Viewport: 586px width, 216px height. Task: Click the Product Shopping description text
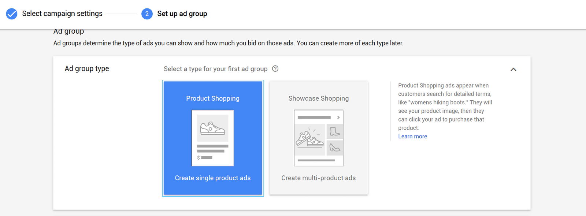click(x=445, y=107)
